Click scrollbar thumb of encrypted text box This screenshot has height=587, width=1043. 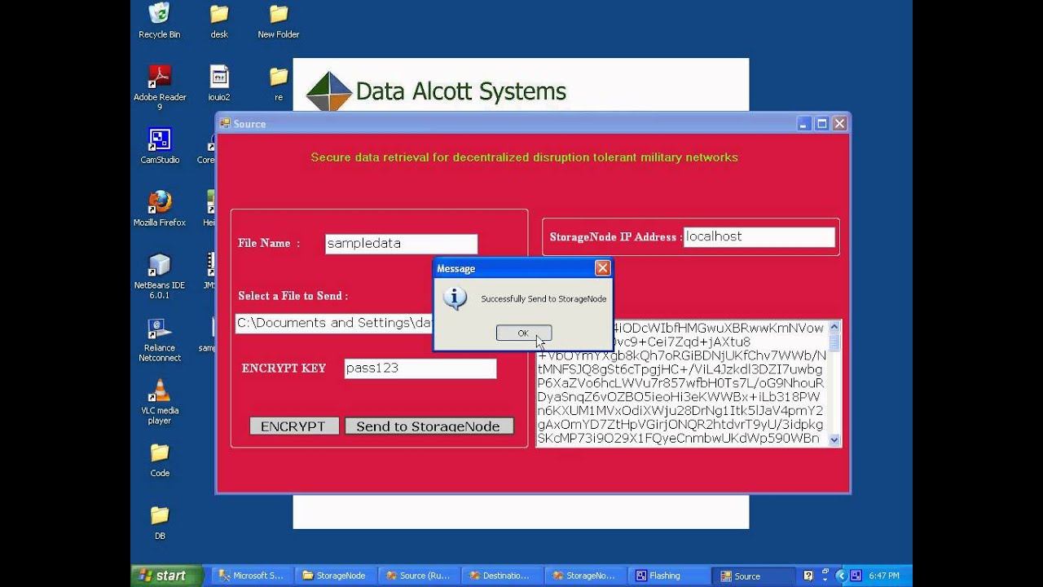pos(834,342)
